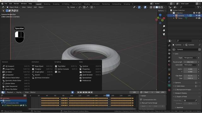Jump to timeline start button
The width and height of the screenshot is (202, 113).
point(78,92)
